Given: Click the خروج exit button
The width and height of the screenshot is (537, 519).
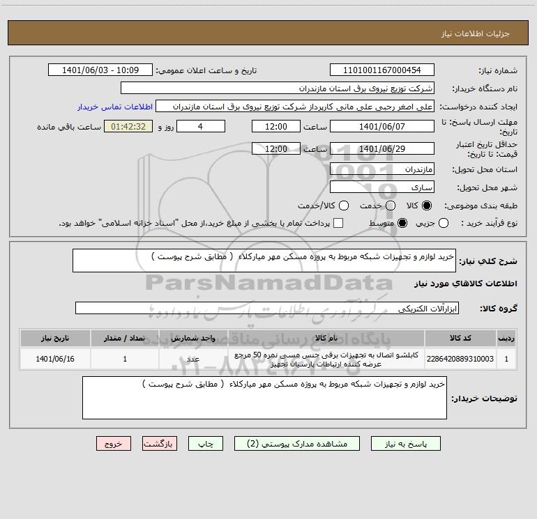Looking at the screenshot, I should (114, 444).
